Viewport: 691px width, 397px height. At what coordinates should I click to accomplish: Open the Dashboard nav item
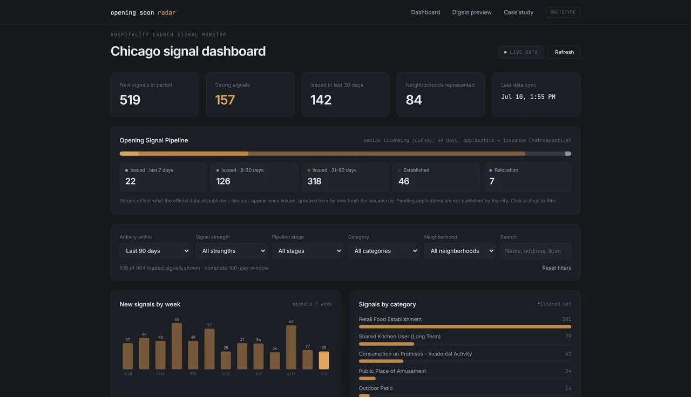point(425,12)
